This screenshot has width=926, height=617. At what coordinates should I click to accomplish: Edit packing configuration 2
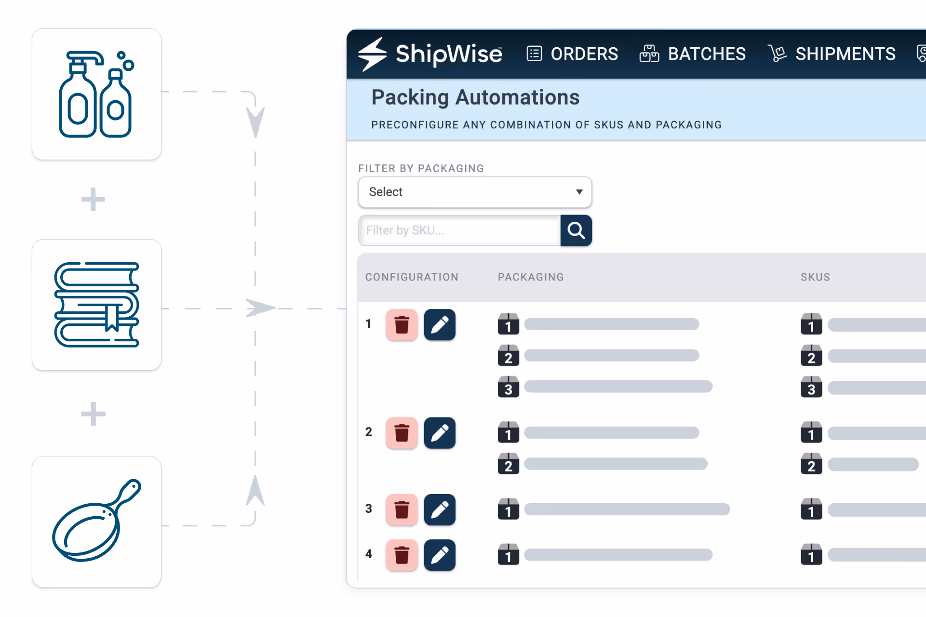(440, 433)
